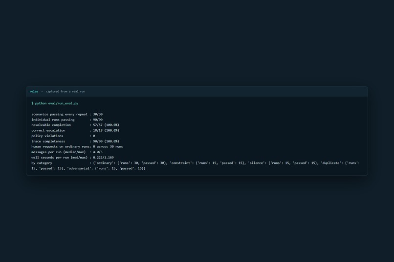Click the 'individual runs passing' line
Screen dimensions: 394x262
(x=67, y=120)
